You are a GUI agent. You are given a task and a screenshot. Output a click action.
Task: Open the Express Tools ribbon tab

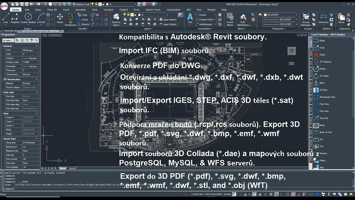[153, 10]
